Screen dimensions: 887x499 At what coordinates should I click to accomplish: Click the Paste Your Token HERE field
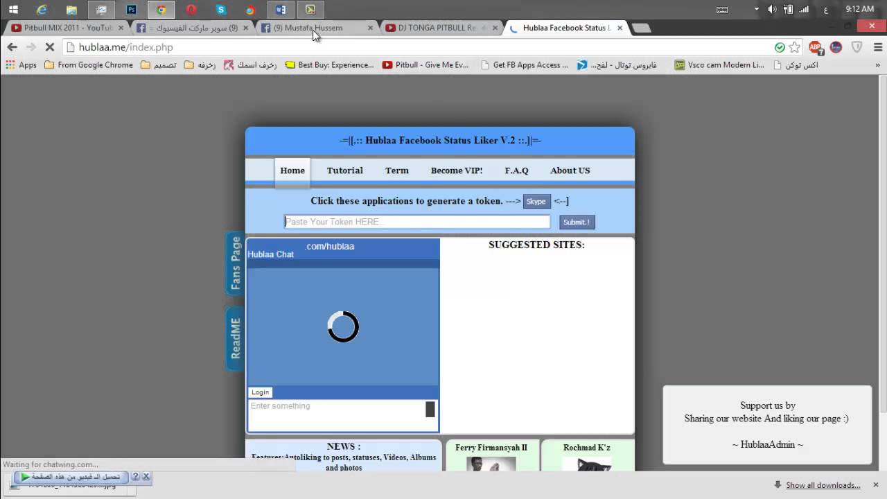(417, 222)
